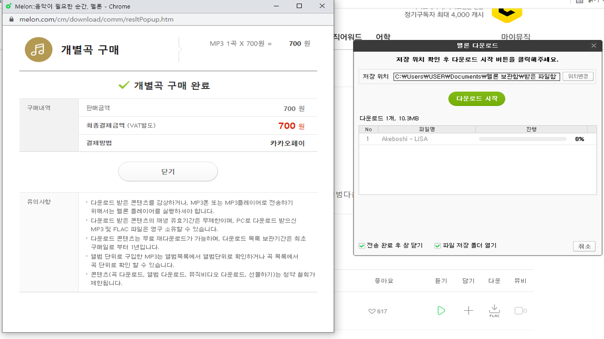
Task: Click the 진행 column header
Action: (531, 129)
